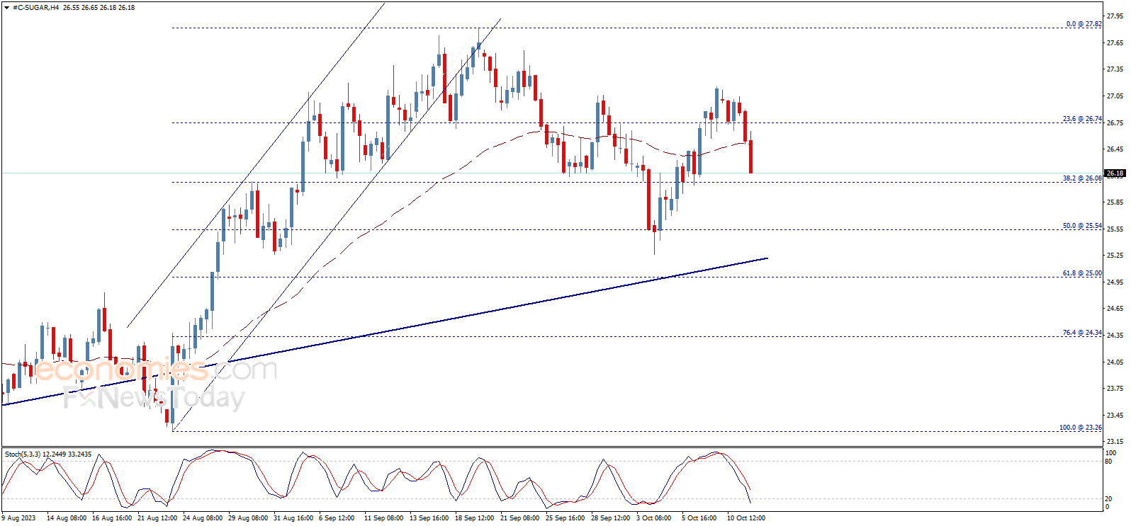The width and height of the screenshot is (1131, 526).
Task: Click the OHLC values 26.55 26.65 26.18 26.18
Action: (x=99, y=8)
